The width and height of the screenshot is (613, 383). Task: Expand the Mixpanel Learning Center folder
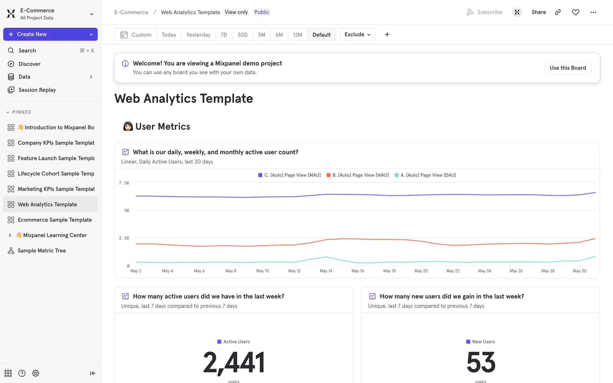click(x=10, y=235)
